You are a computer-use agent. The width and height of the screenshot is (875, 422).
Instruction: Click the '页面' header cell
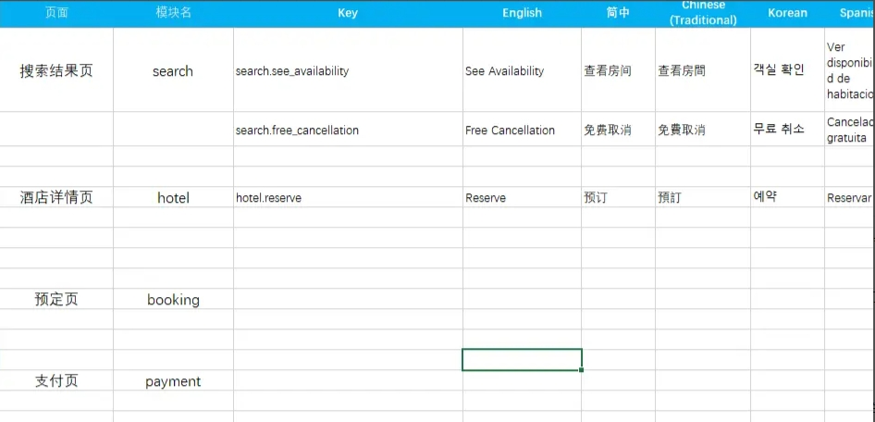point(56,13)
